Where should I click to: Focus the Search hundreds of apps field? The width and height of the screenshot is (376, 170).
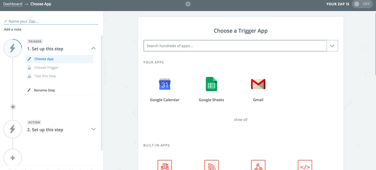[x=235, y=46]
